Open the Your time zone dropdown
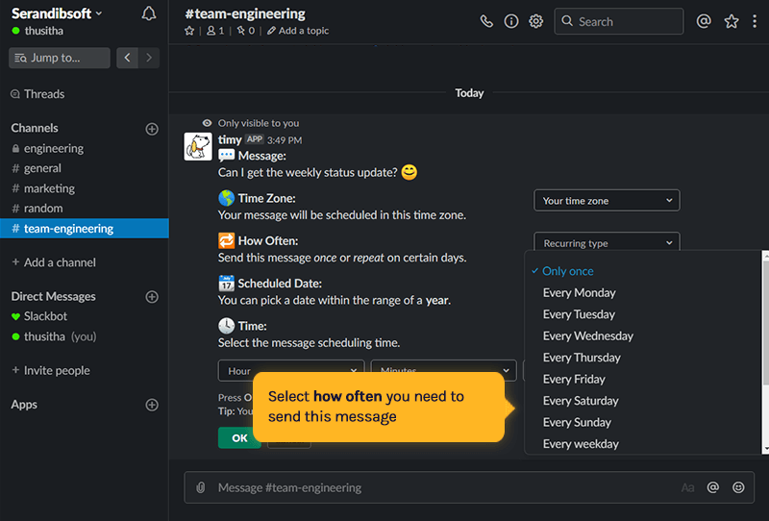 point(607,201)
